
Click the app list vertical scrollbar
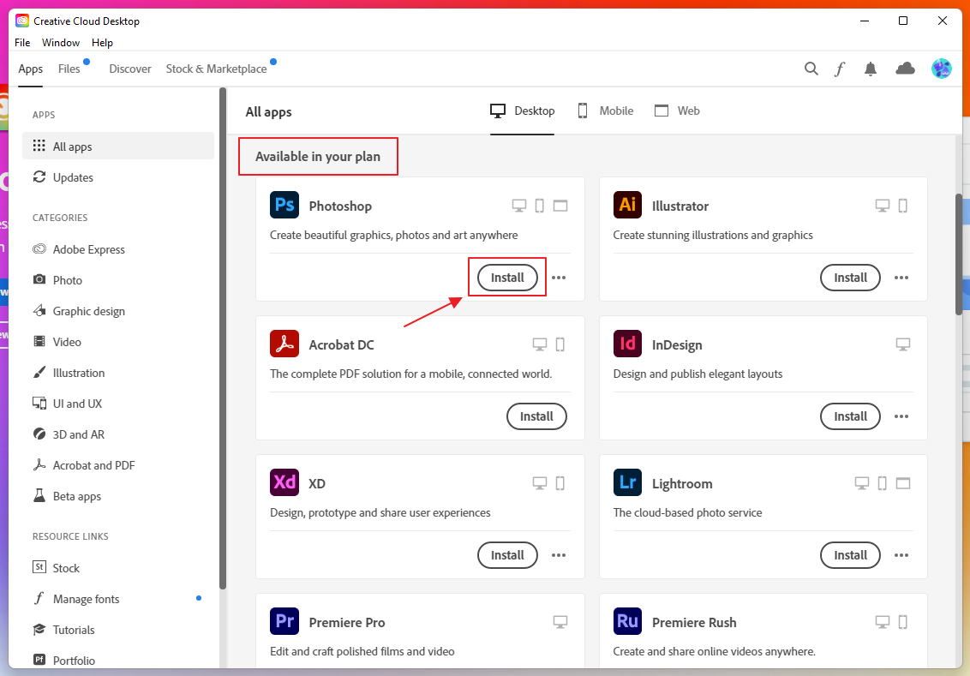[959, 254]
